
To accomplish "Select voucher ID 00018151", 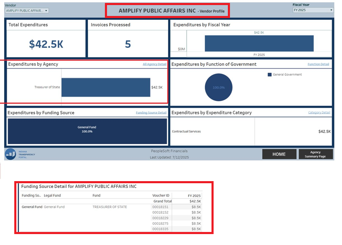I will (160, 207).
